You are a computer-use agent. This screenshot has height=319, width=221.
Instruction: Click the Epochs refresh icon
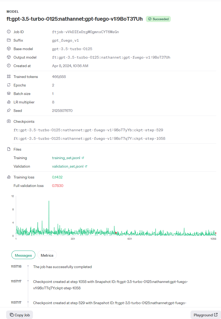pyautogui.click(x=9, y=85)
